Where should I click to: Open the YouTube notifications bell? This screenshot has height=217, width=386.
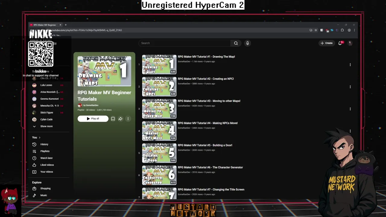coord(340,43)
